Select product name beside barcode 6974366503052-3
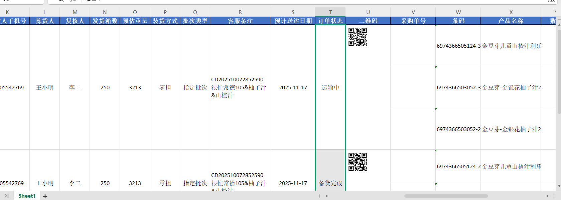The width and height of the screenshot is (561, 200). [x=511, y=87]
